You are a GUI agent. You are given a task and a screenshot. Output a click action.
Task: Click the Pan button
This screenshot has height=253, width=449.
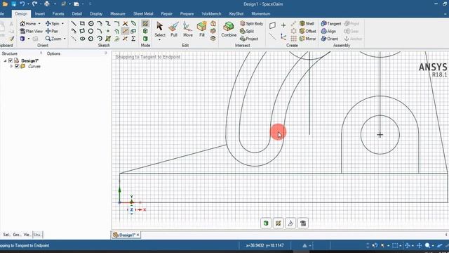click(x=52, y=31)
